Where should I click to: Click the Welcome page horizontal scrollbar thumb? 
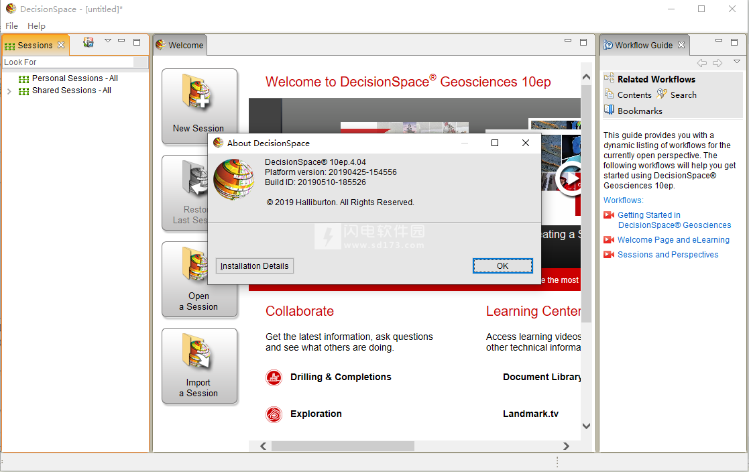[343, 447]
